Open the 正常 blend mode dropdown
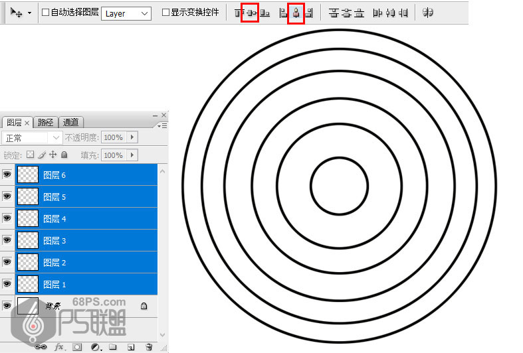This screenshot has height=353, width=523. (32, 137)
